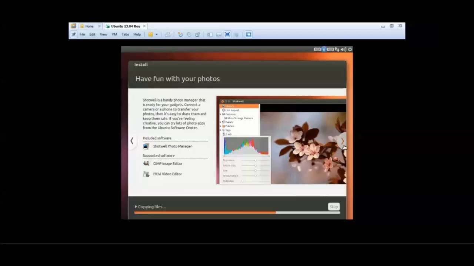Open the VM menu
The height and width of the screenshot is (266, 474).
tap(114, 34)
